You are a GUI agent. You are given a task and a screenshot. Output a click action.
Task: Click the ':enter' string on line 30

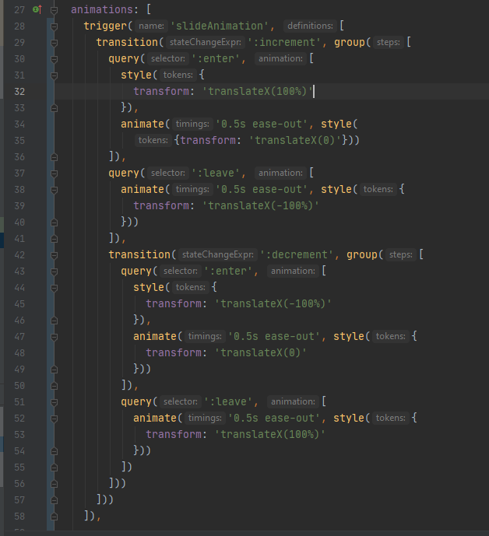coord(216,59)
